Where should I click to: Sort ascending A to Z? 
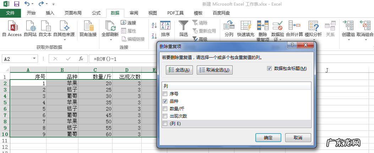154,25
